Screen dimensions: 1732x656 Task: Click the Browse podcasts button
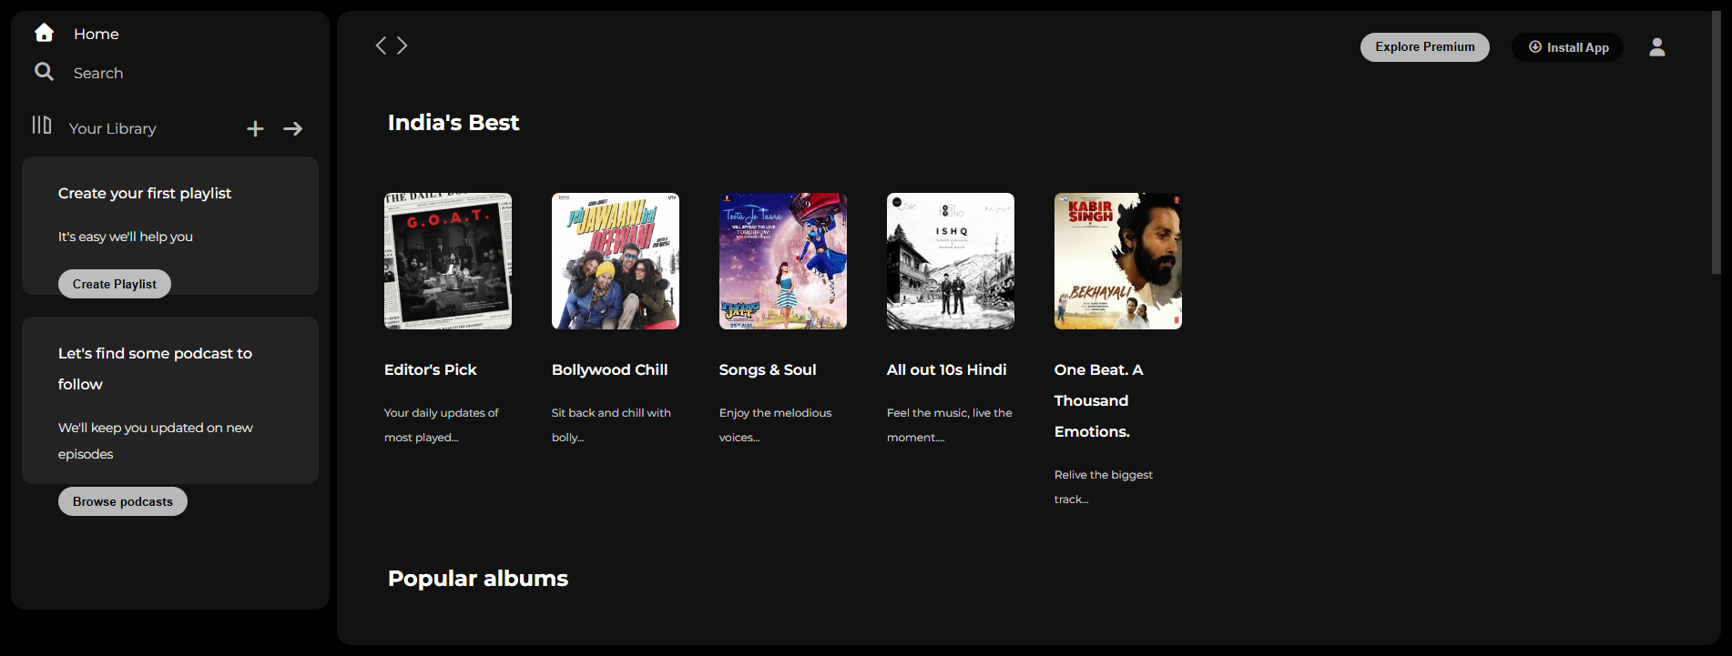[123, 501]
